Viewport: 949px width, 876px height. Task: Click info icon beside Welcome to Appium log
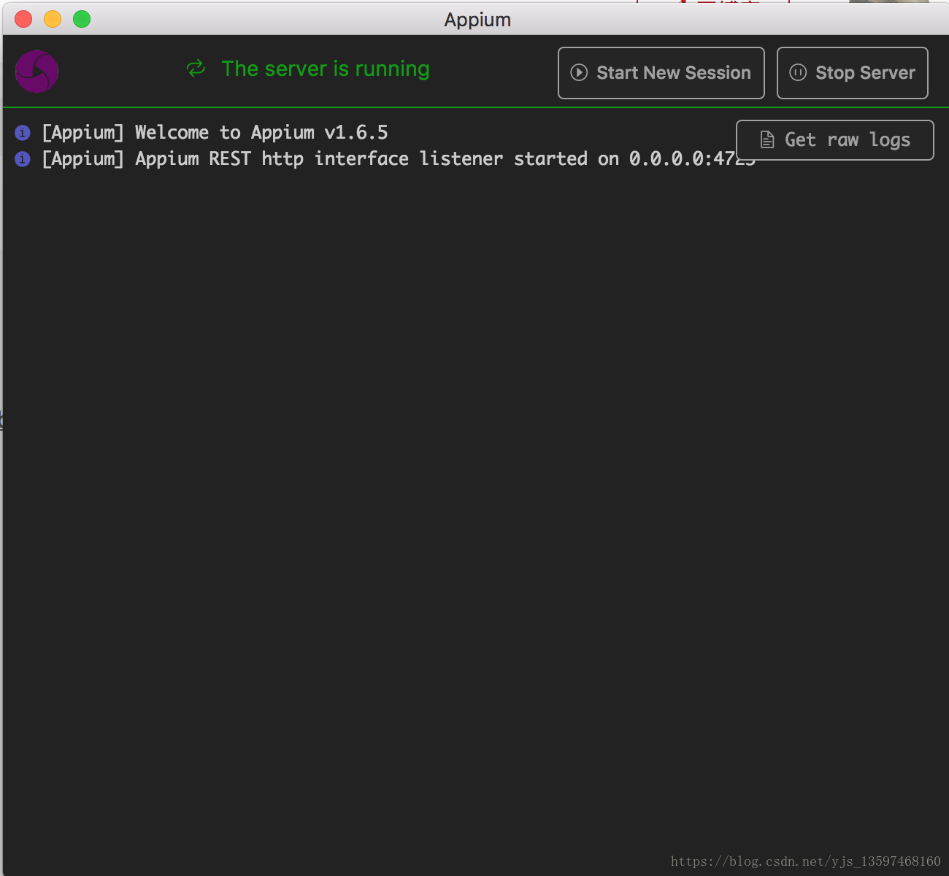click(23, 133)
